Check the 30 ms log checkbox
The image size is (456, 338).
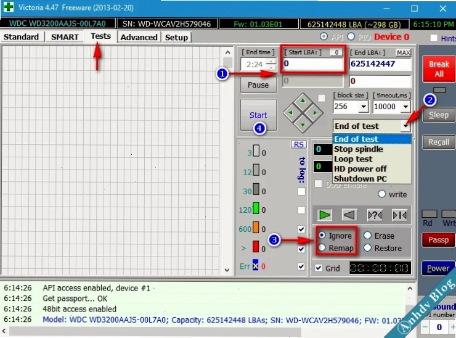coord(301,192)
